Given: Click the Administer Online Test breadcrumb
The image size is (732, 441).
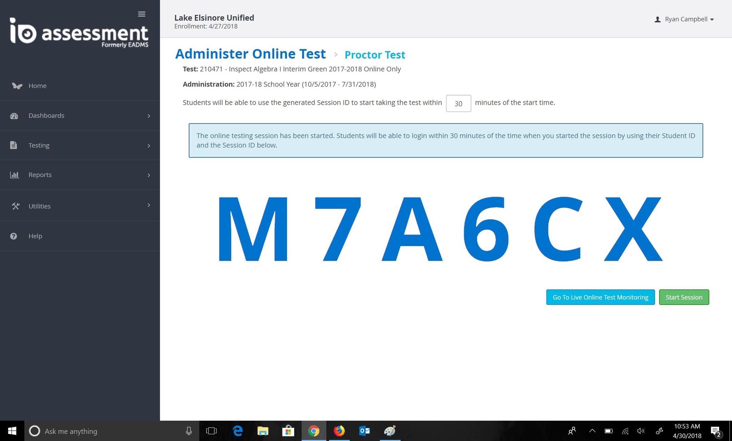Looking at the screenshot, I should point(250,54).
